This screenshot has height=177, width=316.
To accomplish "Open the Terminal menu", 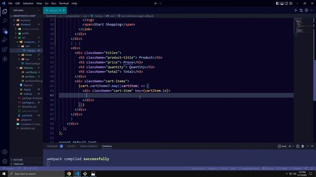I will [64, 3].
